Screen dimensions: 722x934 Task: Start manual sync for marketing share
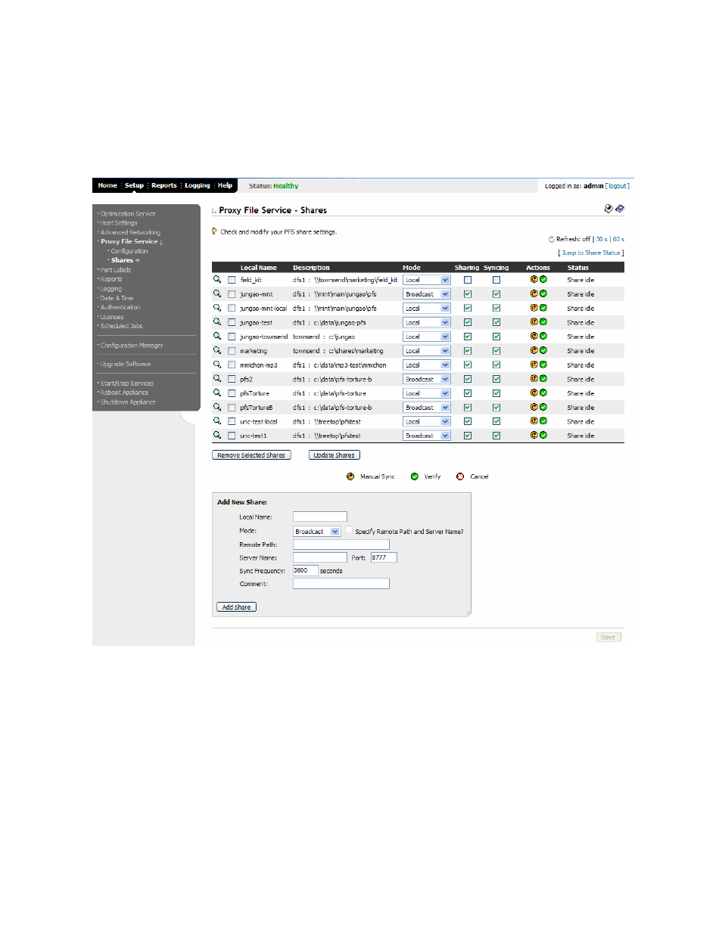(534, 350)
